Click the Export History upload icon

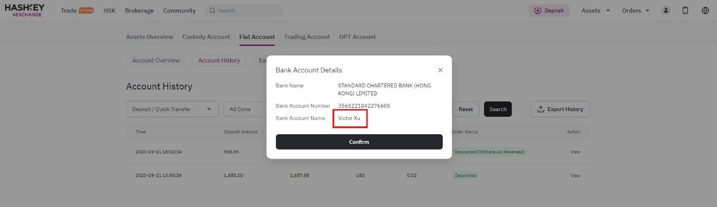coord(541,109)
